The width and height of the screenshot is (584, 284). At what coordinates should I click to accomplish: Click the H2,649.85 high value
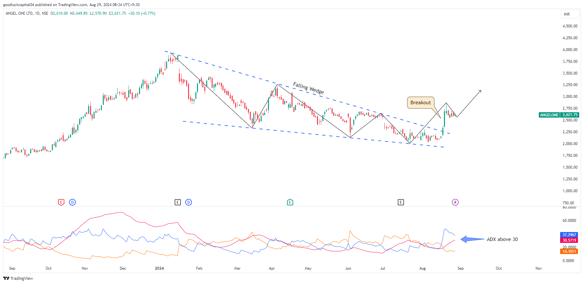pos(79,13)
